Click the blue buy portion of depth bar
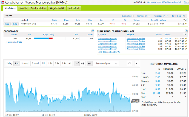Viewport: 189px width, 117px height. [41, 38]
